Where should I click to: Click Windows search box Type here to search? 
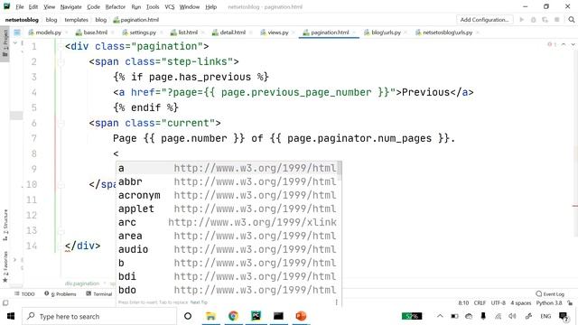pyautogui.click(x=99, y=316)
